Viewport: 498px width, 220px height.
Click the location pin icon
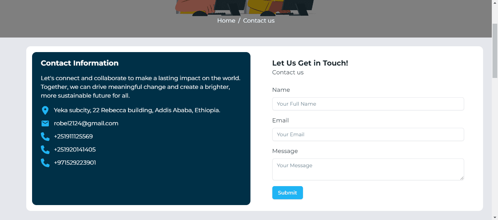tap(45, 110)
